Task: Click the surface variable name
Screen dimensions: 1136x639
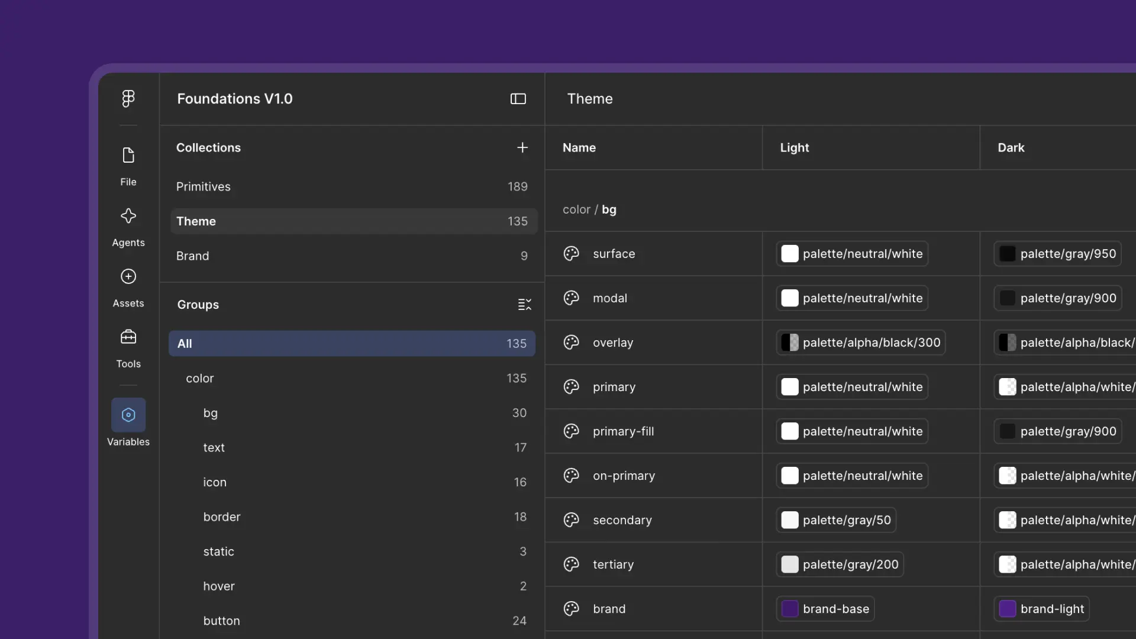Action: [614, 254]
